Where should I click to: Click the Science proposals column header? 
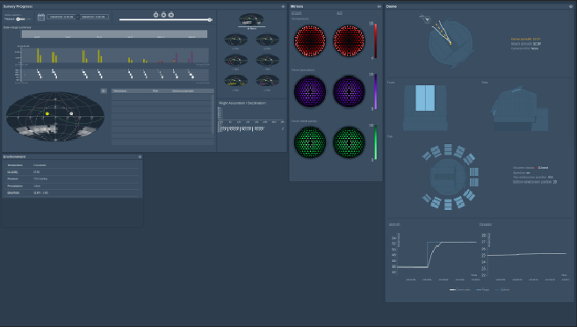pyautogui.click(x=183, y=91)
